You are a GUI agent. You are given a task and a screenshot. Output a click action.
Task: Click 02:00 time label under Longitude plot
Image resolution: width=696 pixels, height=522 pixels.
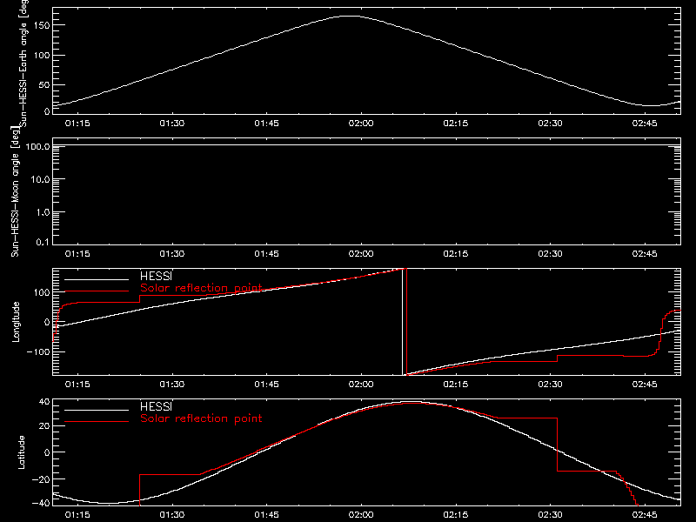click(x=361, y=385)
